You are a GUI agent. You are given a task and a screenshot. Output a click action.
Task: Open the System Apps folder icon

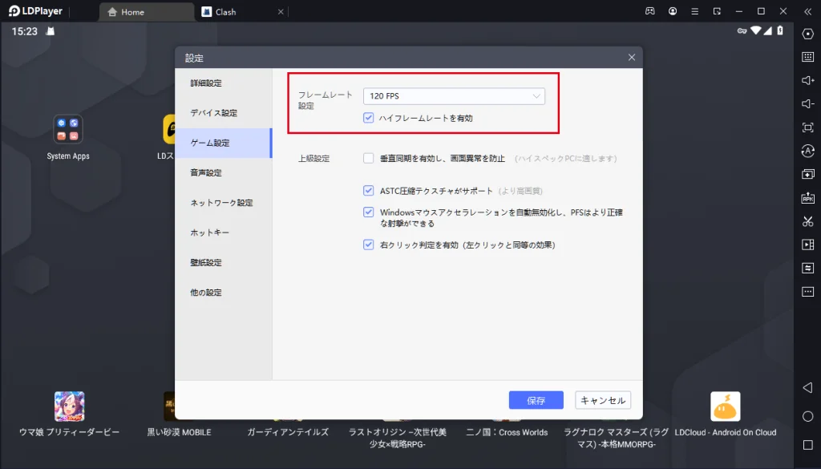68,129
